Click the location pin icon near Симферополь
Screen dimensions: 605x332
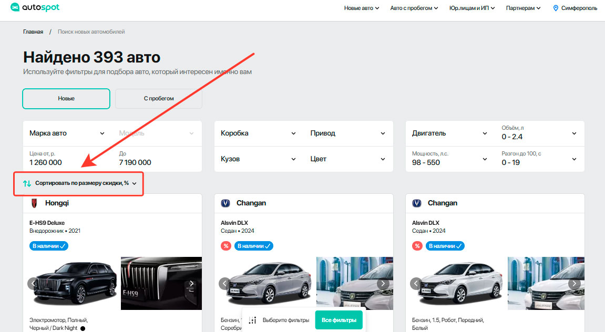click(556, 8)
